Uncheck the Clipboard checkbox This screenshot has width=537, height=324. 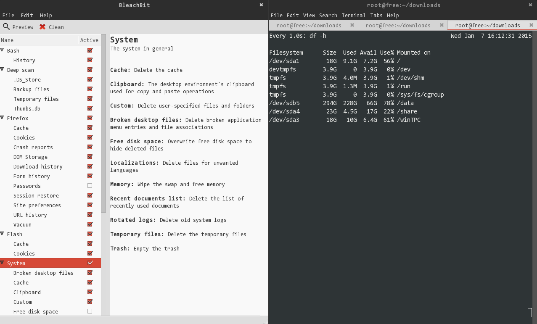click(90, 292)
